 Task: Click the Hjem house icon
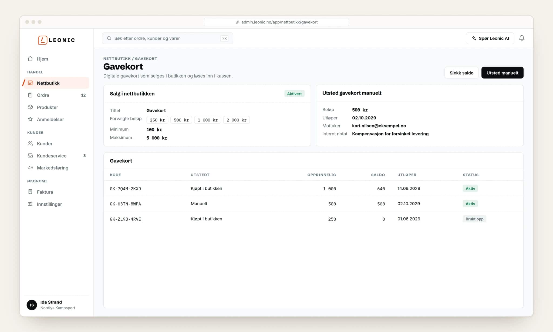pos(30,59)
